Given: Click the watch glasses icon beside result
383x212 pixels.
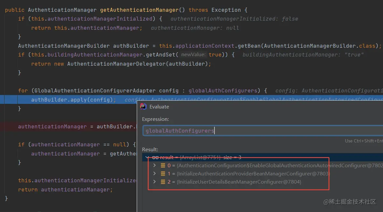Looking at the screenshot, I should (x=155, y=157).
